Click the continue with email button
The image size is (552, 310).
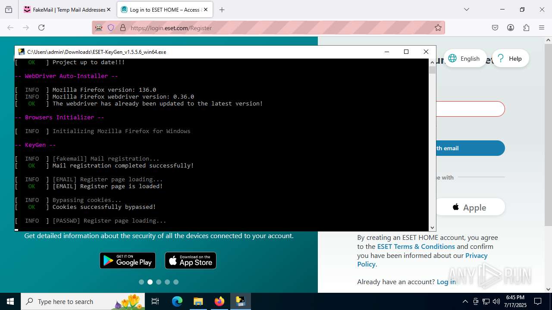[470, 148]
